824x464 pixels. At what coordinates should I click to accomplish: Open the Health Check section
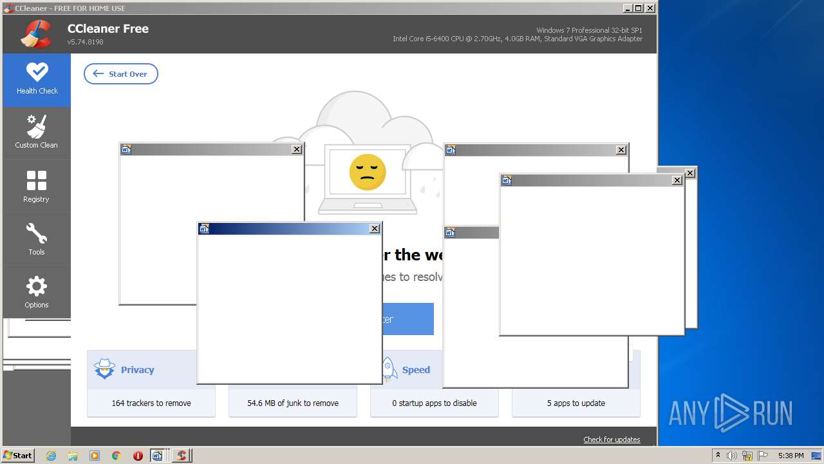click(37, 80)
